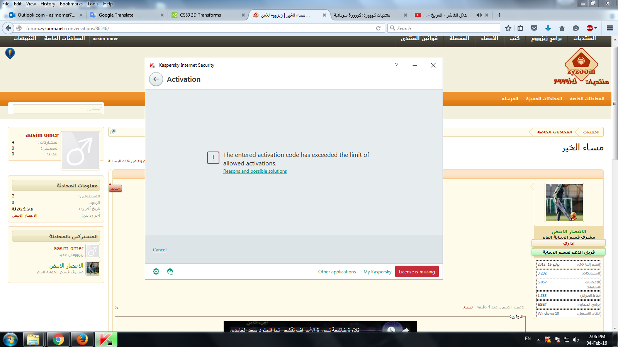Show bookmarks list icon

[x=520, y=28]
